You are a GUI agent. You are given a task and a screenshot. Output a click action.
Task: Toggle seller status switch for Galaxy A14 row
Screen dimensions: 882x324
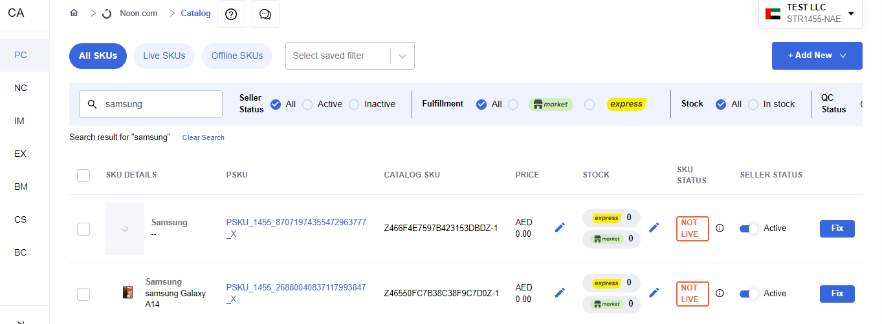coord(749,294)
